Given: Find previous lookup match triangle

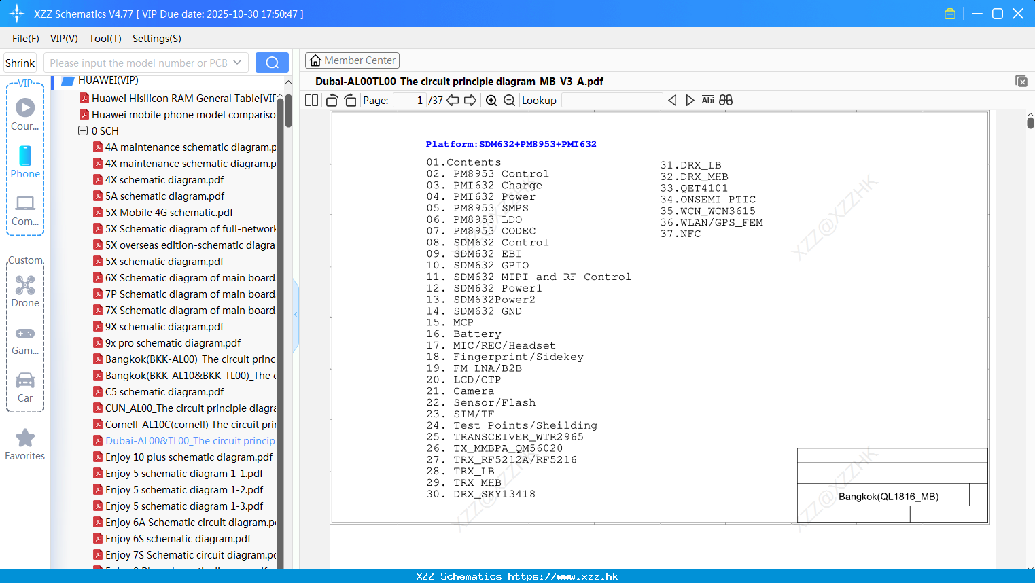Looking at the screenshot, I should tap(672, 101).
